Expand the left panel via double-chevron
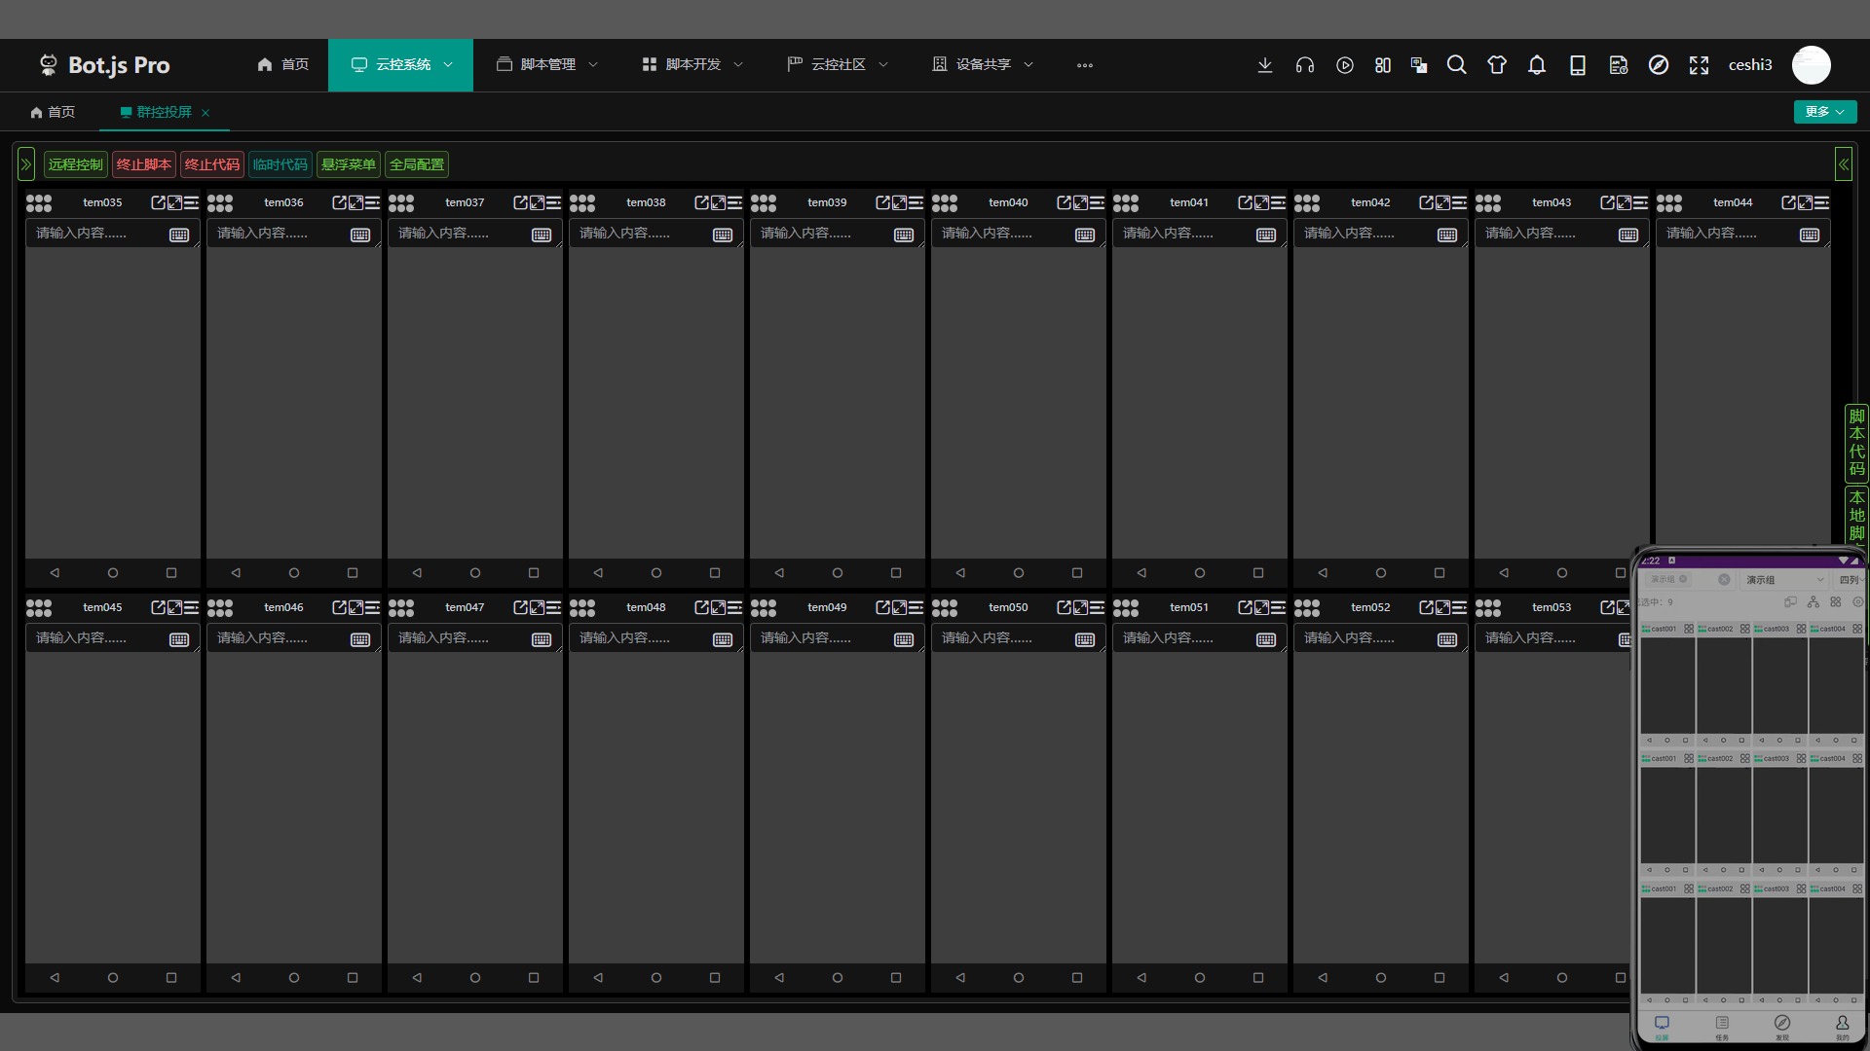The image size is (1870, 1051). [x=26, y=164]
